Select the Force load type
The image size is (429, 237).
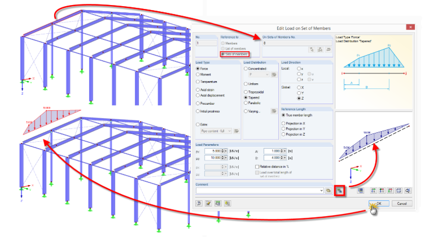pyautogui.click(x=198, y=69)
